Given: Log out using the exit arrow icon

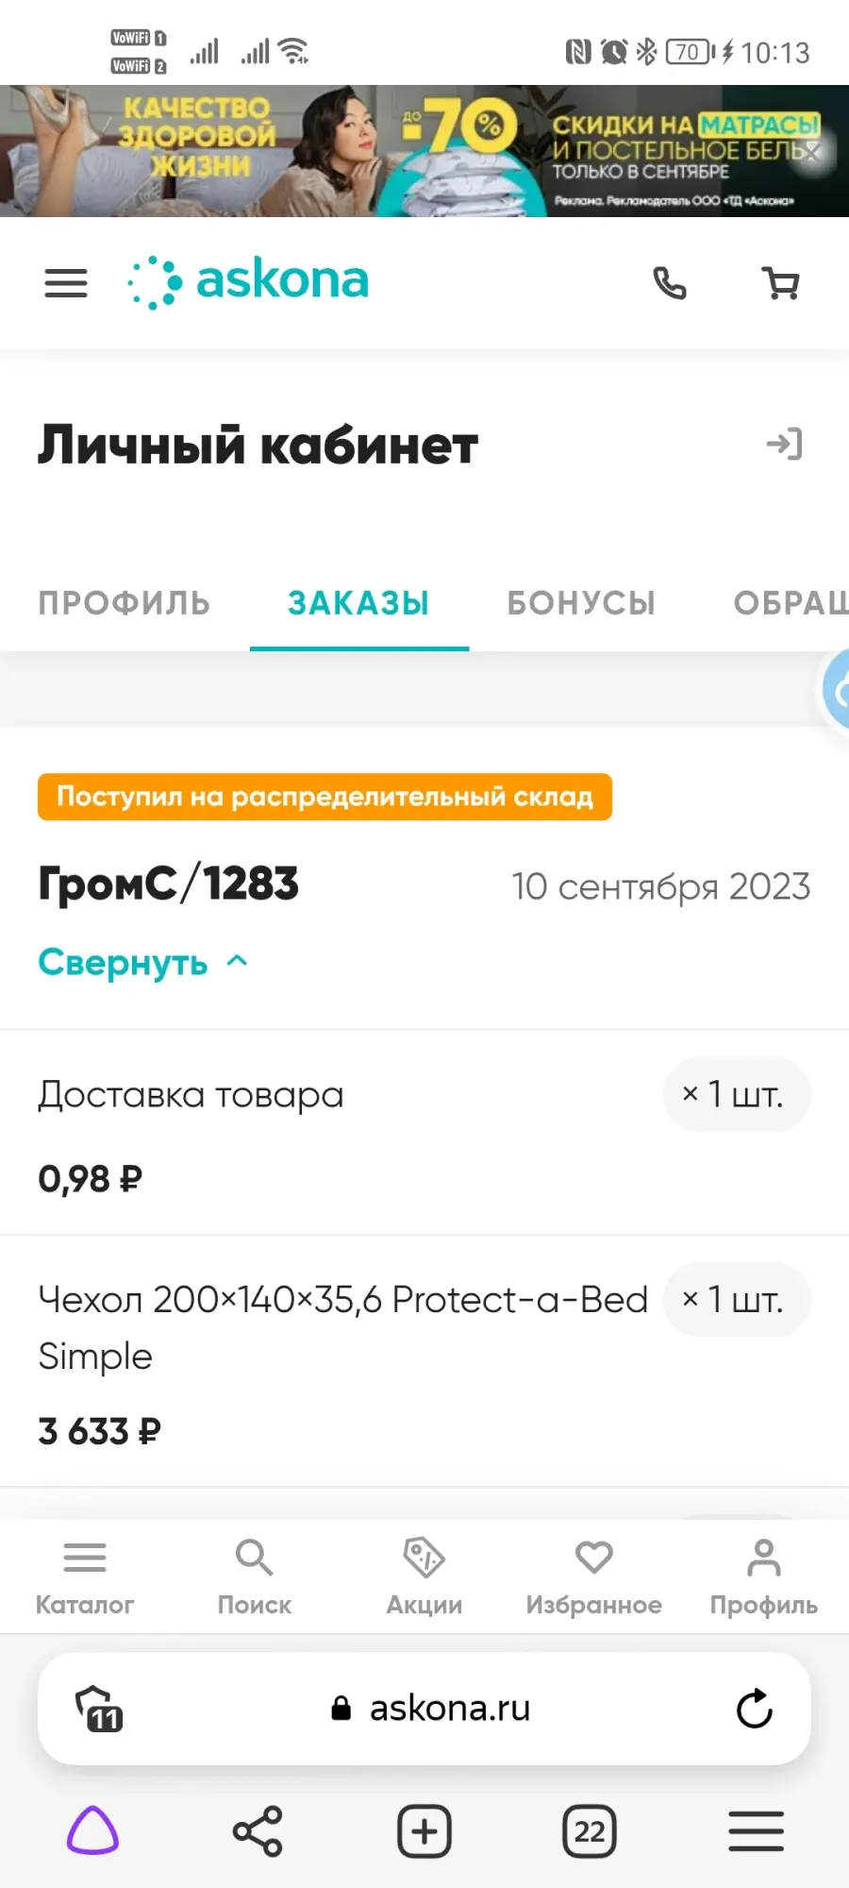Looking at the screenshot, I should click(785, 444).
